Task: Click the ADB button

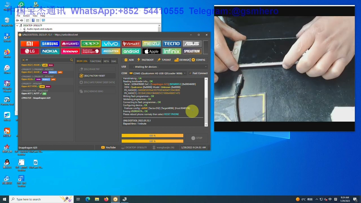Action: point(129,60)
